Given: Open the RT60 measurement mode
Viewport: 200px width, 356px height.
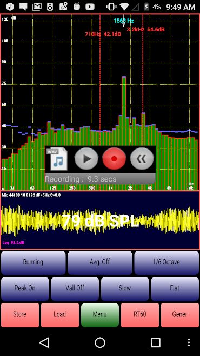Looking at the screenshot, I should tap(140, 315).
